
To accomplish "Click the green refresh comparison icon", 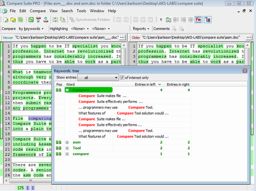I will pos(31,19).
